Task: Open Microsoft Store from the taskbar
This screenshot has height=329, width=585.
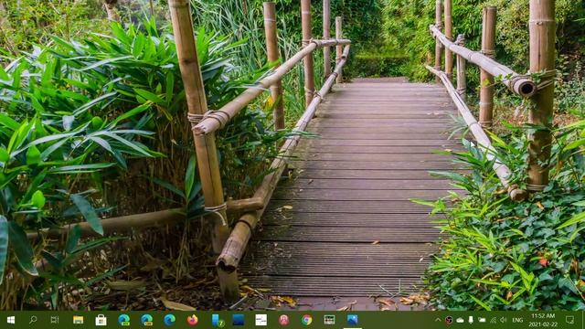Action: click(101, 320)
